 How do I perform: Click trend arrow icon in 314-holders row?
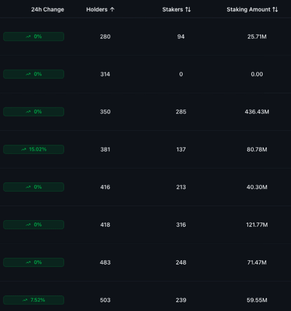pyautogui.click(x=28, y=74)
